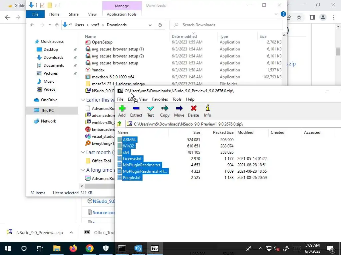Sort 7-Zip list by Modified column
341x255 pixels.
click(x=245, y=132)
